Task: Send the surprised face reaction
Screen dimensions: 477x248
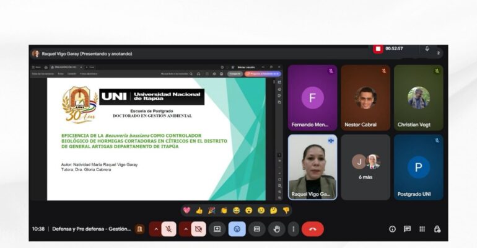Action: (249, 210)
